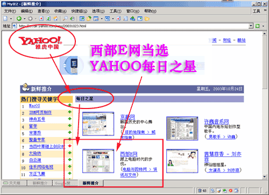The image size is (269, 195).
Task: Open the 文件(F) menu
Action: pos(10,11)
